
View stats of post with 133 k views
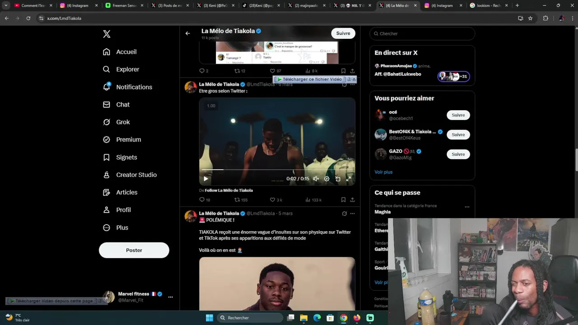point(313,200)
